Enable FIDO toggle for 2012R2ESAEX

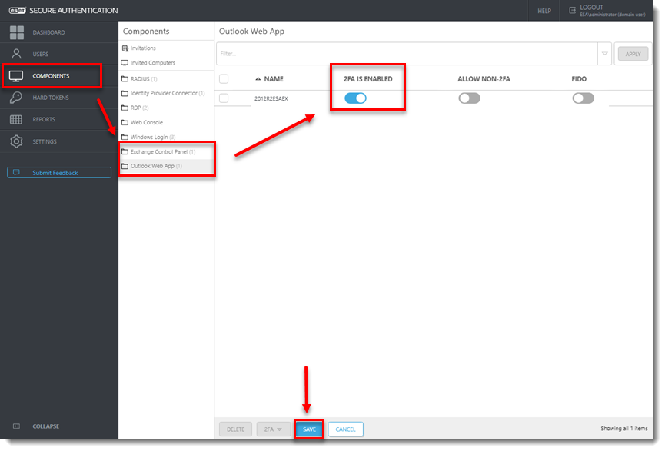[584, 98]
